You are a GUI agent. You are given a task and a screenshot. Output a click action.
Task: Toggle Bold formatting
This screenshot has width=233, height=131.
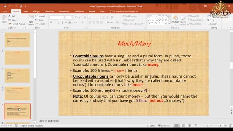click(x=51, y=23)
